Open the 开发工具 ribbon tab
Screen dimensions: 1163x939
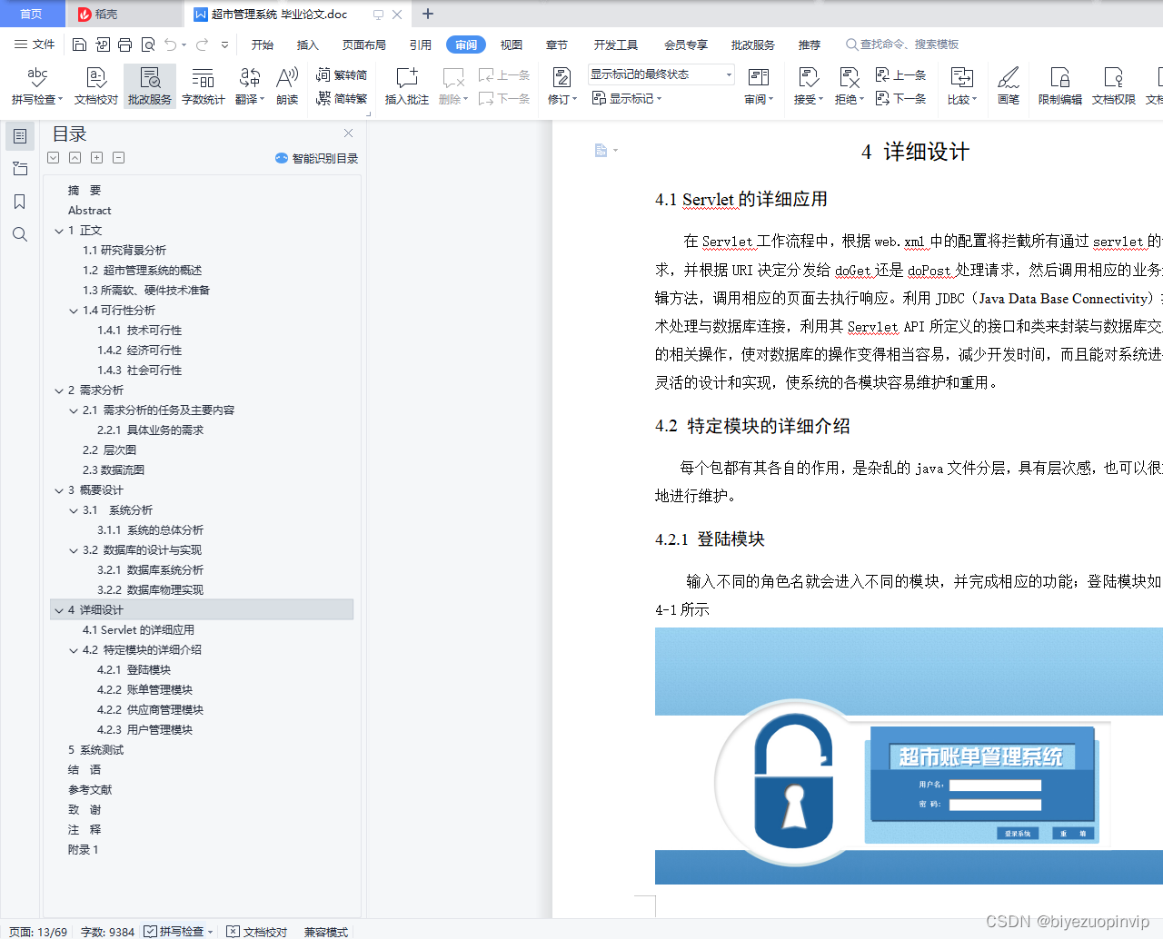616,44
